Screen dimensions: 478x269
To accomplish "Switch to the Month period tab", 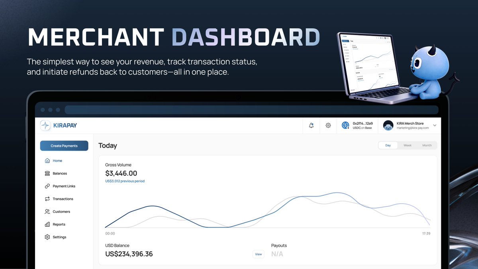I will [x=427, y=145].
